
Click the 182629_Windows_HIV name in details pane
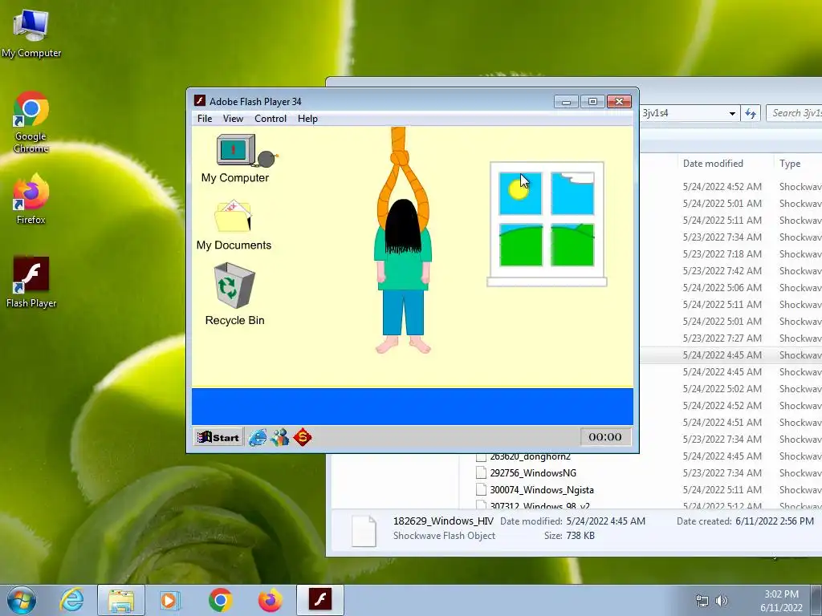coord(443,521)
